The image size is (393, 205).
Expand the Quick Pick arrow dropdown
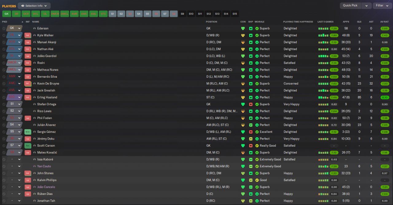coord(366,6)
